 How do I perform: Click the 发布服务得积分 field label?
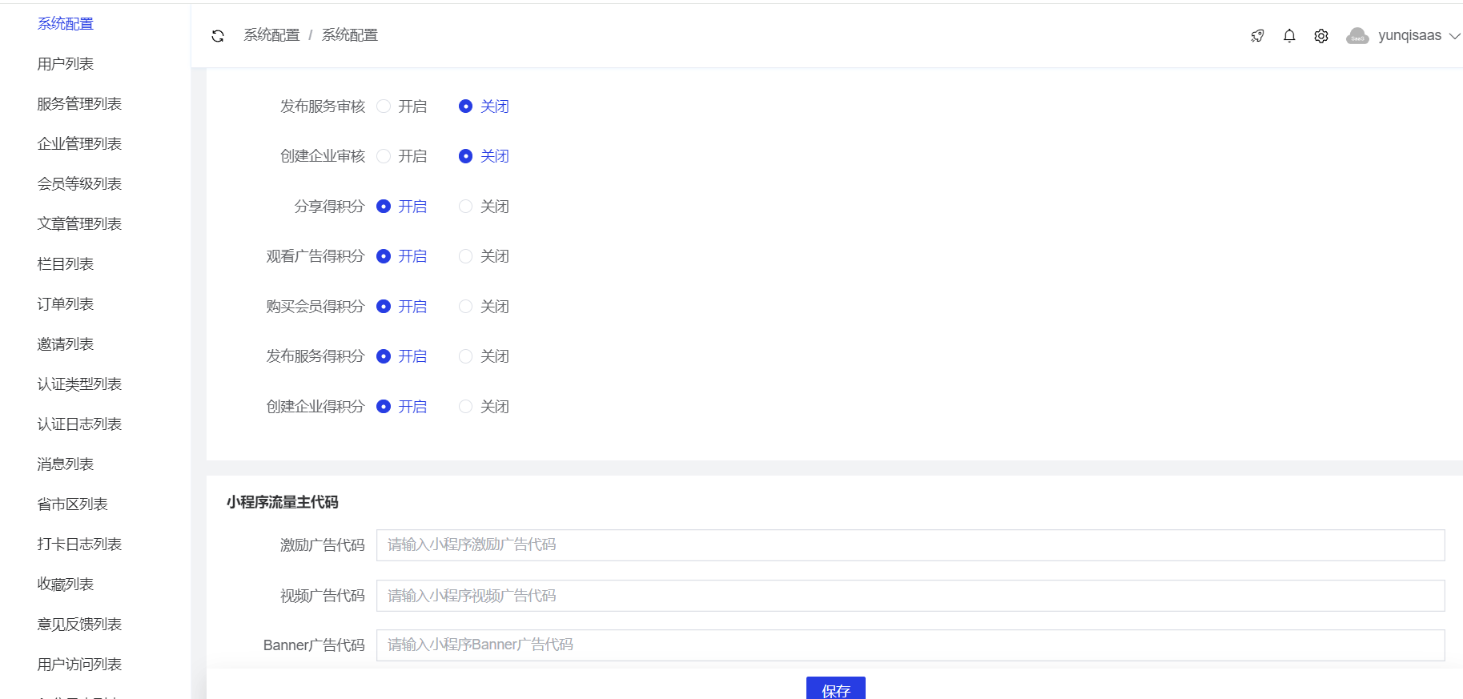pos(316,356)
